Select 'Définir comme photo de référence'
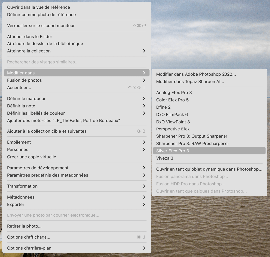The height and width of the screenshot is (257, 270). tap(77, 15)
